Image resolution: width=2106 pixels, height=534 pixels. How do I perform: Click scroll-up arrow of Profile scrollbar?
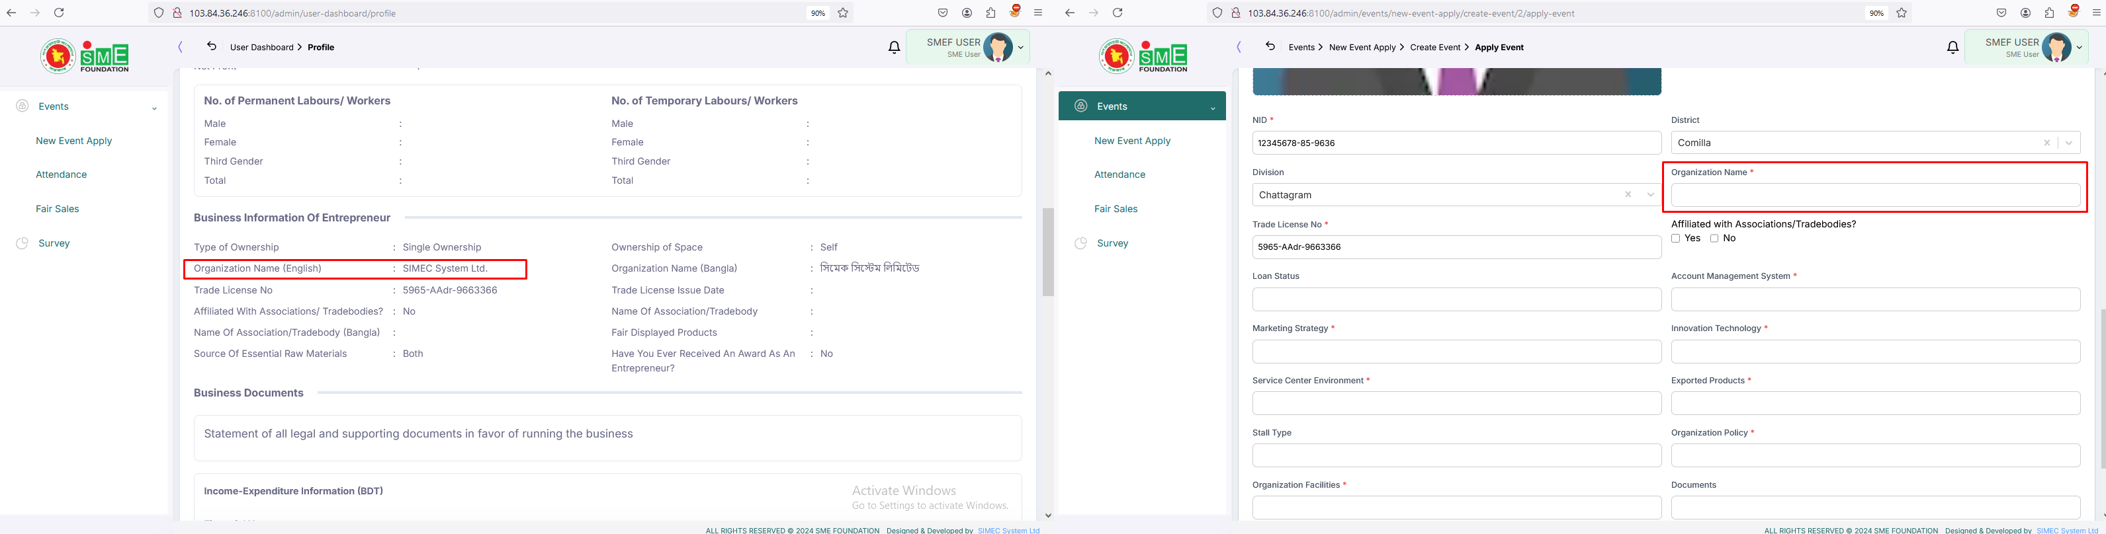click(x=1048, y=73)
